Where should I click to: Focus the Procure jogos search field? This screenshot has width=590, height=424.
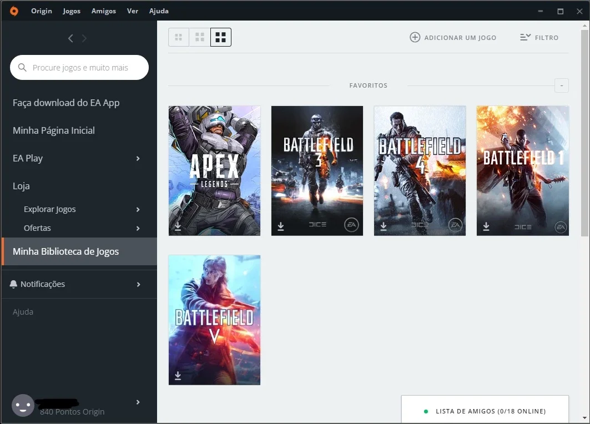79,67
